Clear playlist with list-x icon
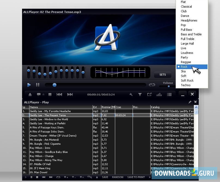Screen dimensions: 220x182 click(x=82, y=177)
